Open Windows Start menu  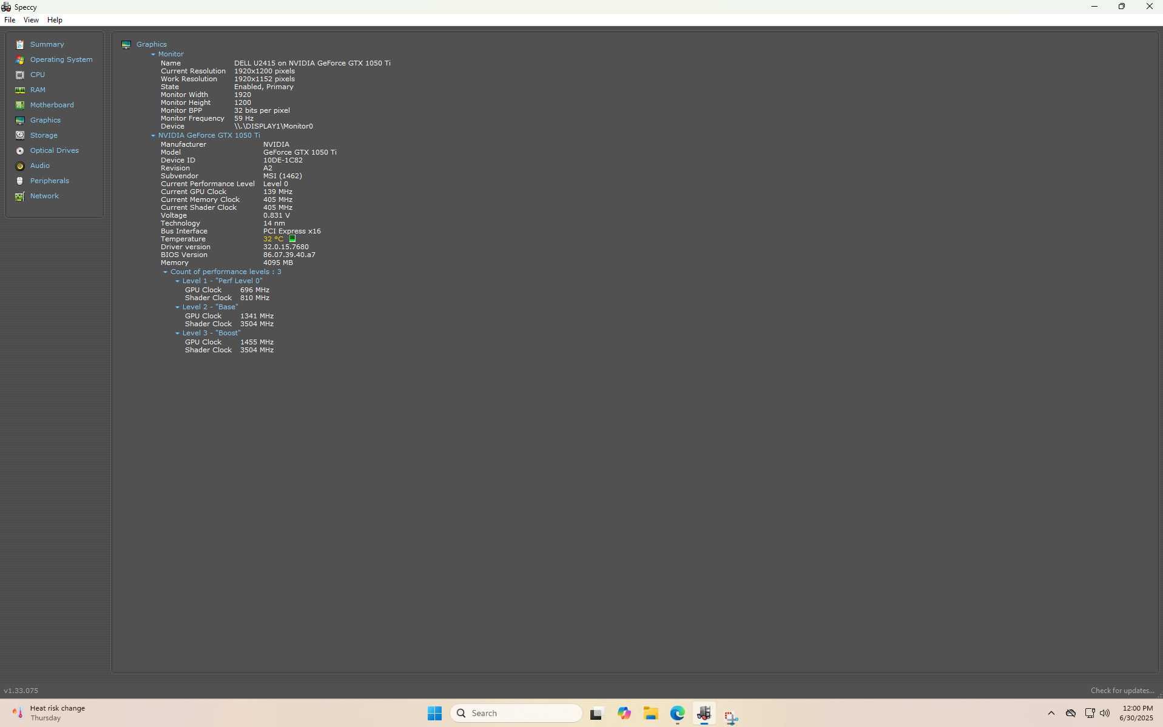click(x=434, y=713)
